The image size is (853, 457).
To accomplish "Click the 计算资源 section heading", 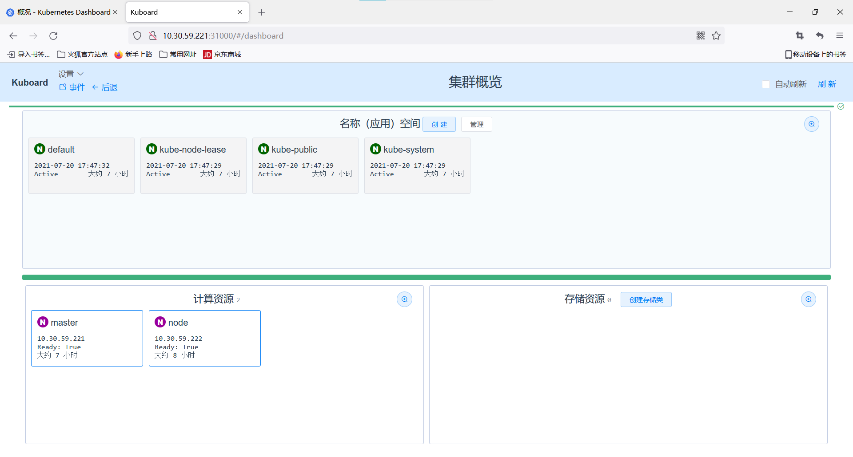I will coord(214,299).
